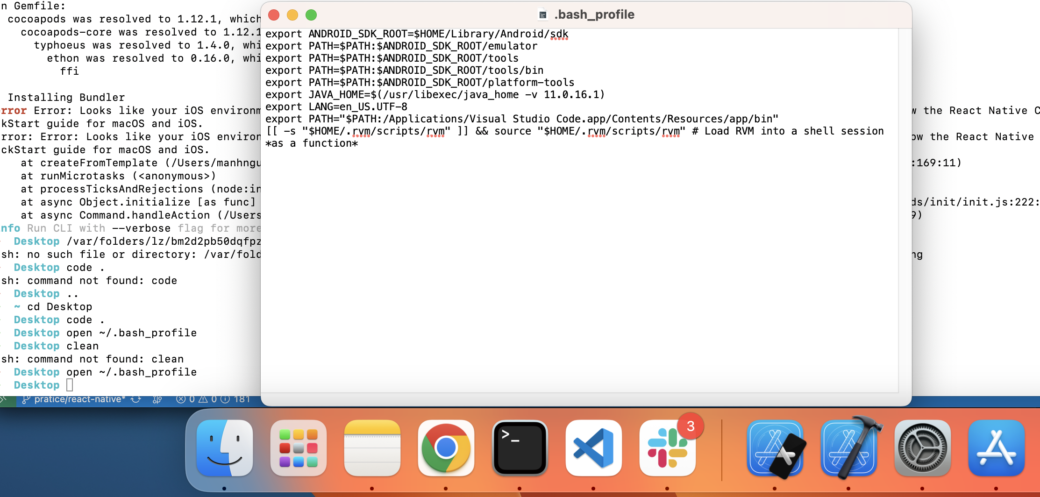Open Finder from the Dock
Screen dimensions: 1040x497
pyautogui.click(x=225, y=448)
